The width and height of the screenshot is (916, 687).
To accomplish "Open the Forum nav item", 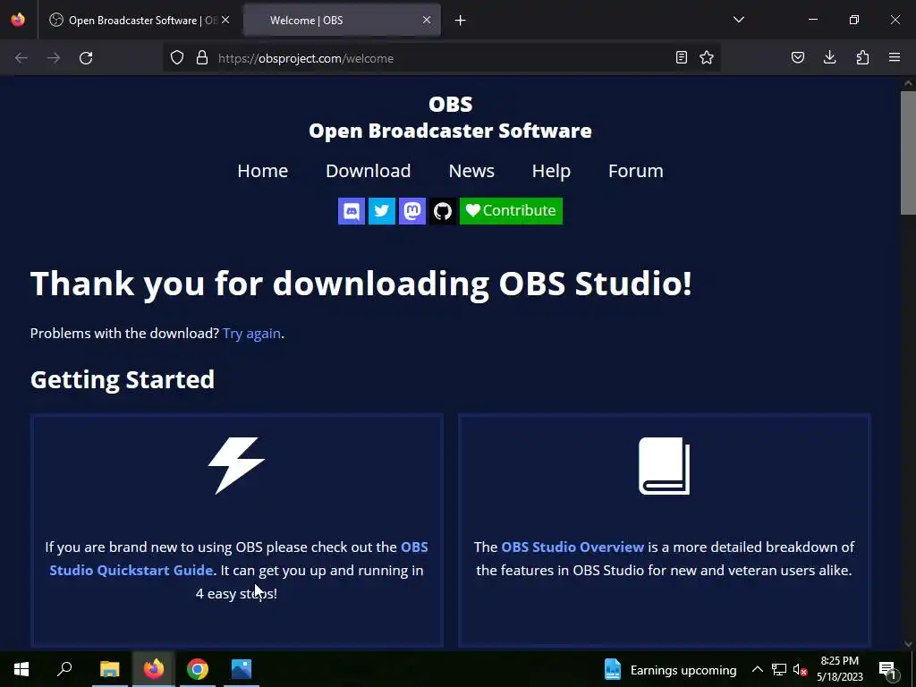I will (x=636, y=171).
